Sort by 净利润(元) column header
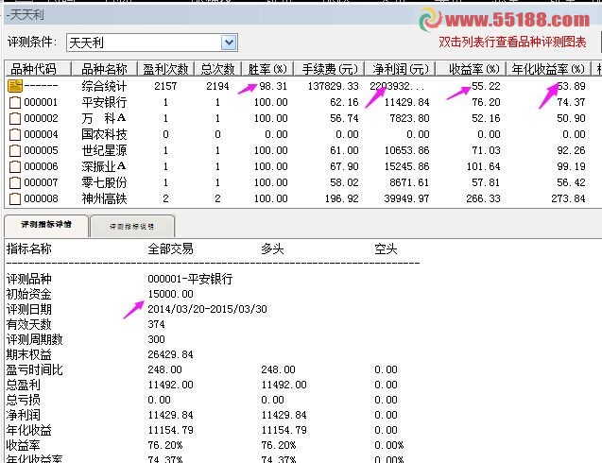 tap(400, 69)
